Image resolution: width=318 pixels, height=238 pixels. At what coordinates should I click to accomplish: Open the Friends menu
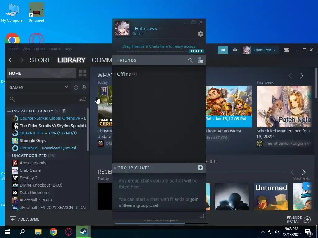(x=39, y=49)
